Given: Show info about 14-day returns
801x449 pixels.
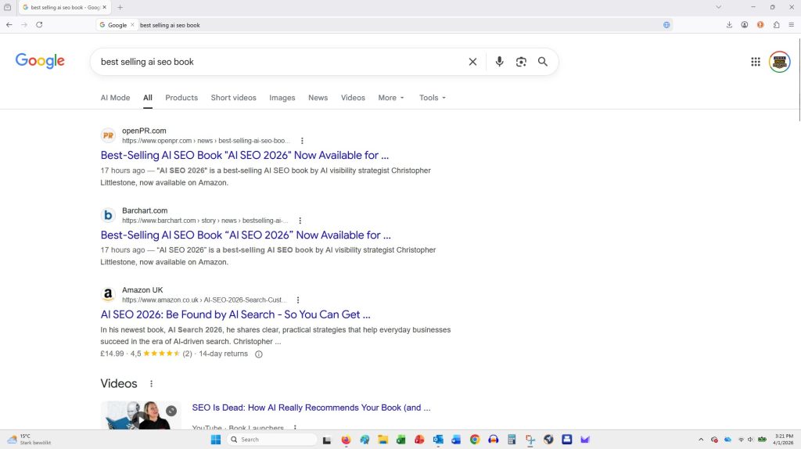Looking at the screenshot, I should tap(258, 354).
